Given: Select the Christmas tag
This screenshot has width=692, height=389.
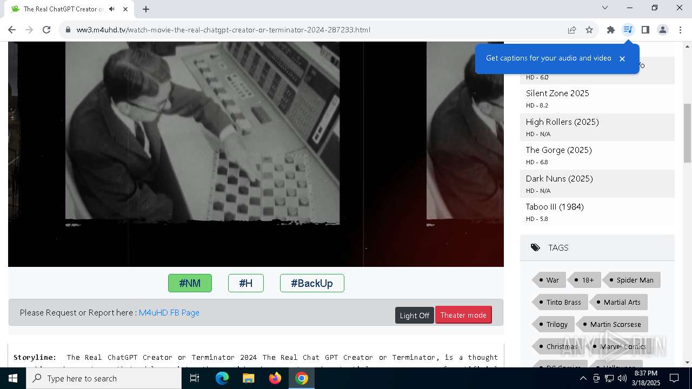Looking at the screenshot, I should tap(558, 346).
